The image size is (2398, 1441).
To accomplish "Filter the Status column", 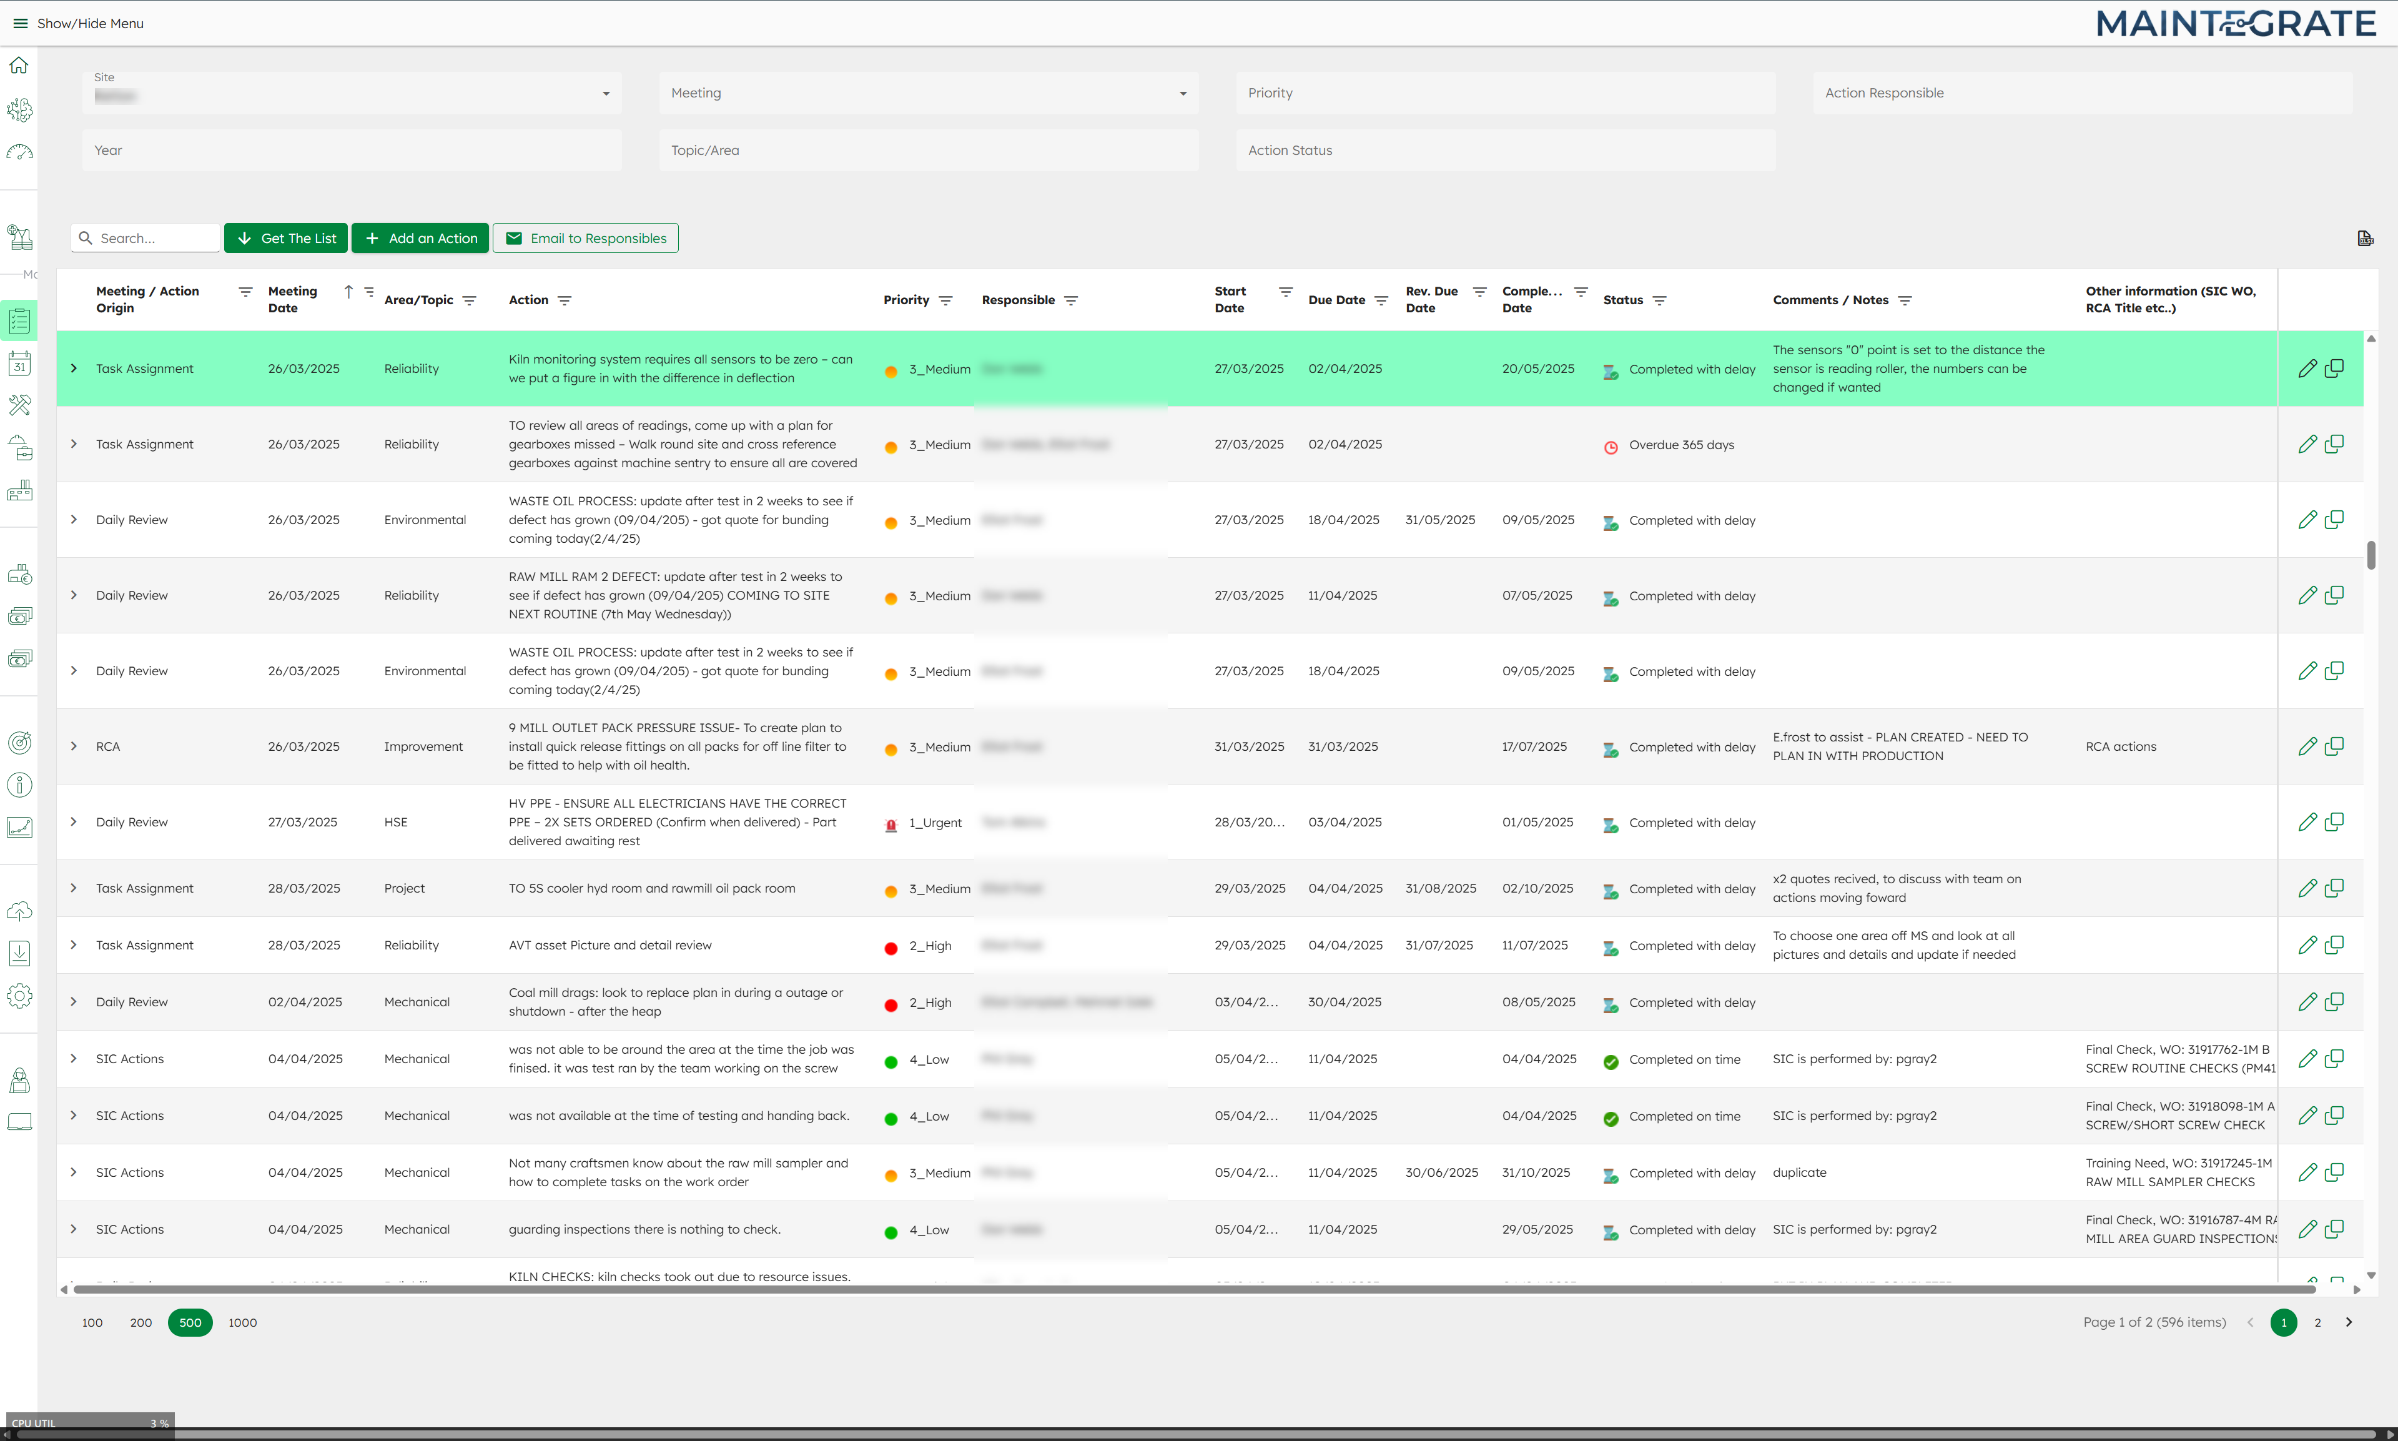I will tap(1659, 301).
